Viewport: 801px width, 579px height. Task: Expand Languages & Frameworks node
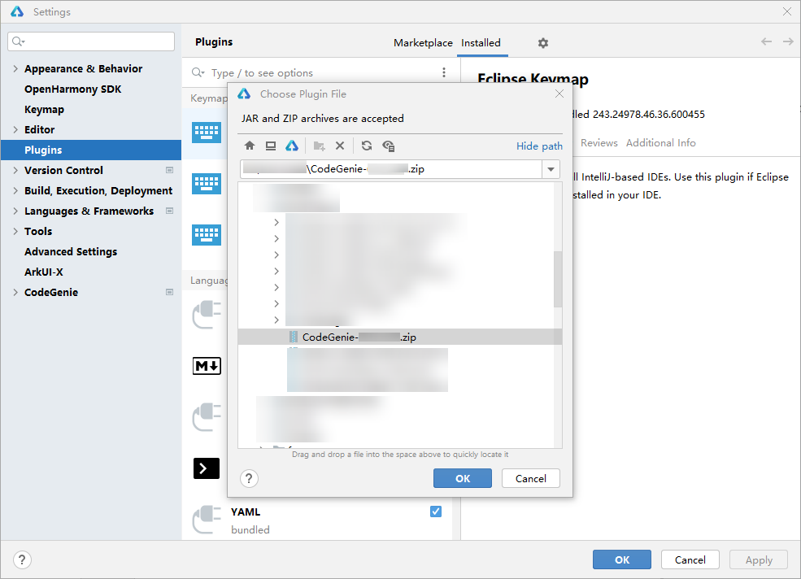(x=15, y=211)
